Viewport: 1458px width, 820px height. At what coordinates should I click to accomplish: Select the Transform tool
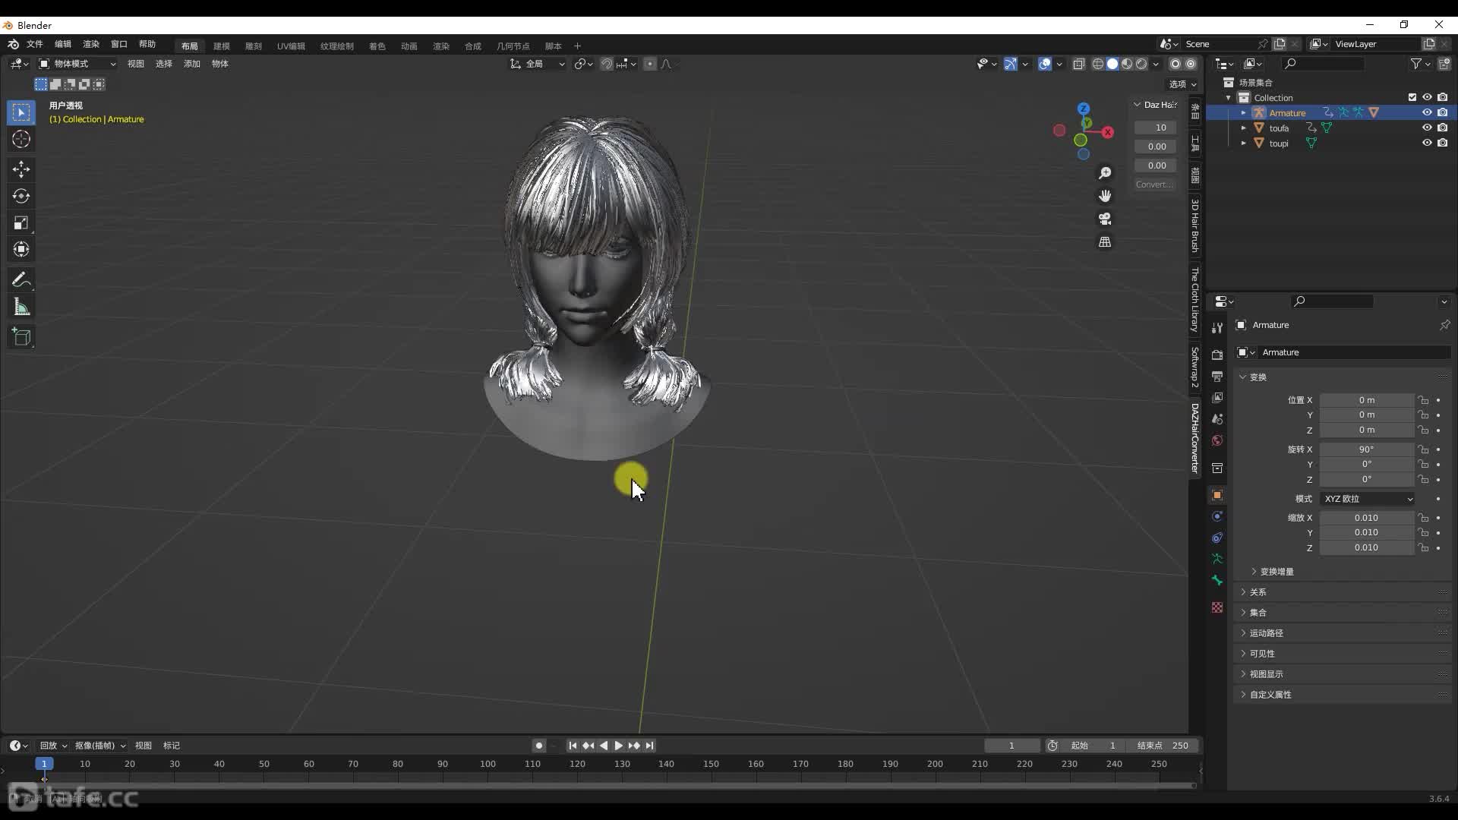[x=21, y=249]
